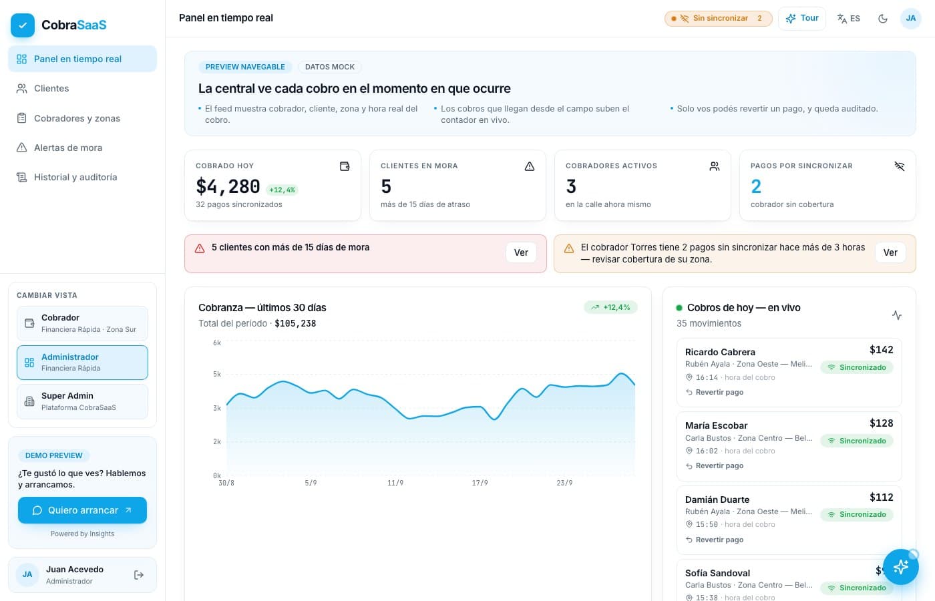View the 5 clients in mora alert
The image size is (935, 601).
521,252
